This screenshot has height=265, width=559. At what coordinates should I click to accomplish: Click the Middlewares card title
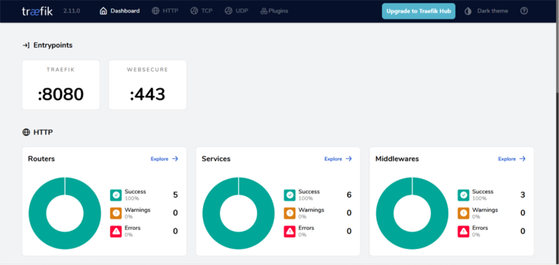coord(397,159)
